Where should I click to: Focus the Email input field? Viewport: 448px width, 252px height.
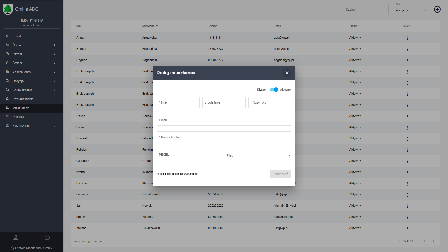click(x=224, y=120)
